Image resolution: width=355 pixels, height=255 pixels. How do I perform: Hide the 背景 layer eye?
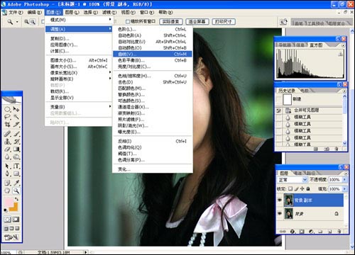280,213
